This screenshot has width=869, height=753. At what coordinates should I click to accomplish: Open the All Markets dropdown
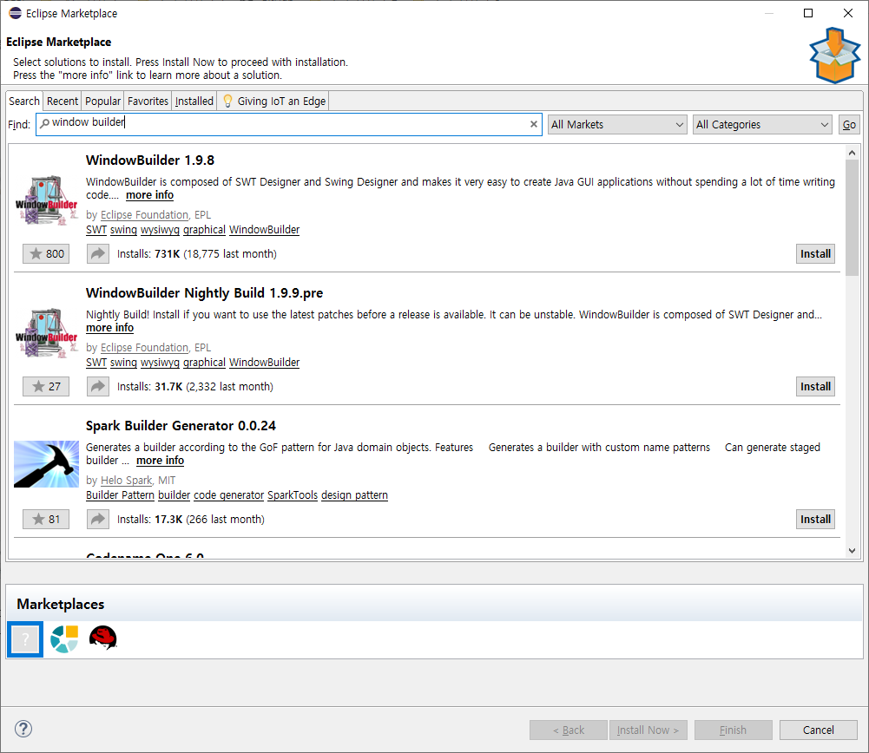617,125
